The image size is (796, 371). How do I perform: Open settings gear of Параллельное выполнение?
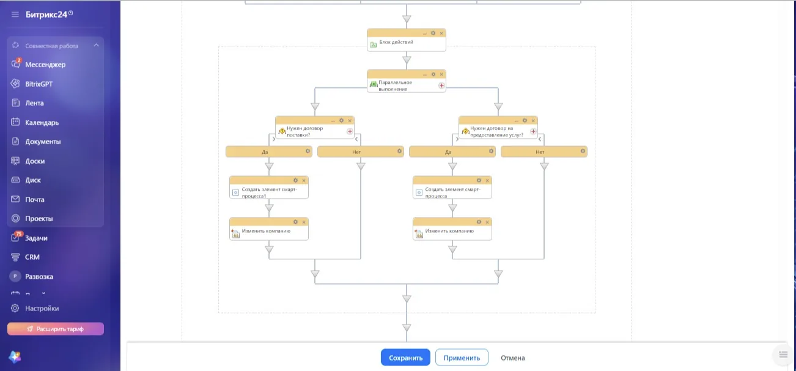coord(433,74)
